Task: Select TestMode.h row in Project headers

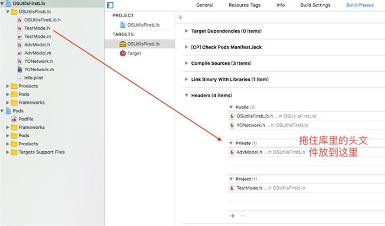Action: (x=306, y=188)
